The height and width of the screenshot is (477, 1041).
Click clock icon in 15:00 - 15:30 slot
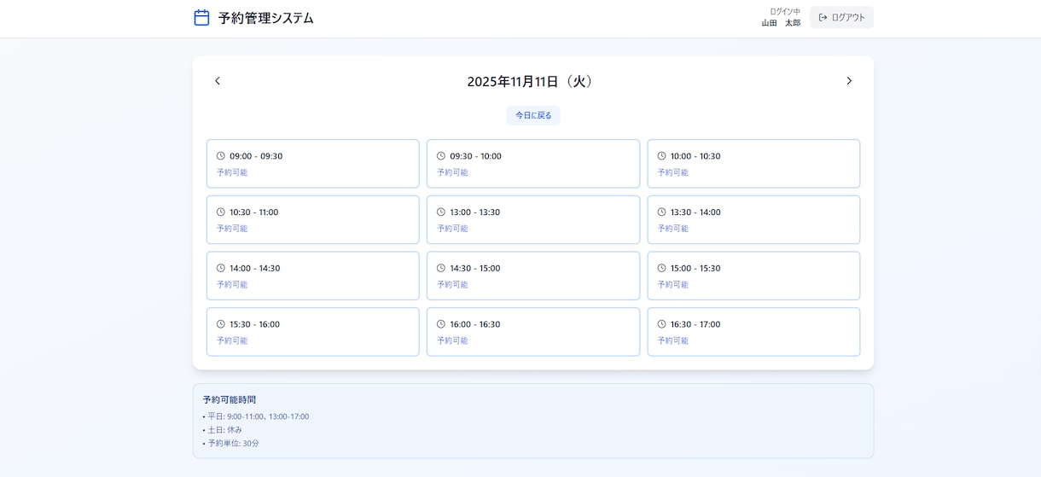tap(662, 268)
